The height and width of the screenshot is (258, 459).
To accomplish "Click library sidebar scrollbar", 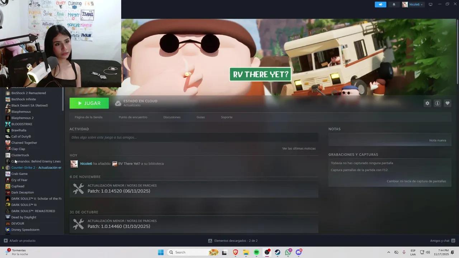I will (x=63, y=99).
